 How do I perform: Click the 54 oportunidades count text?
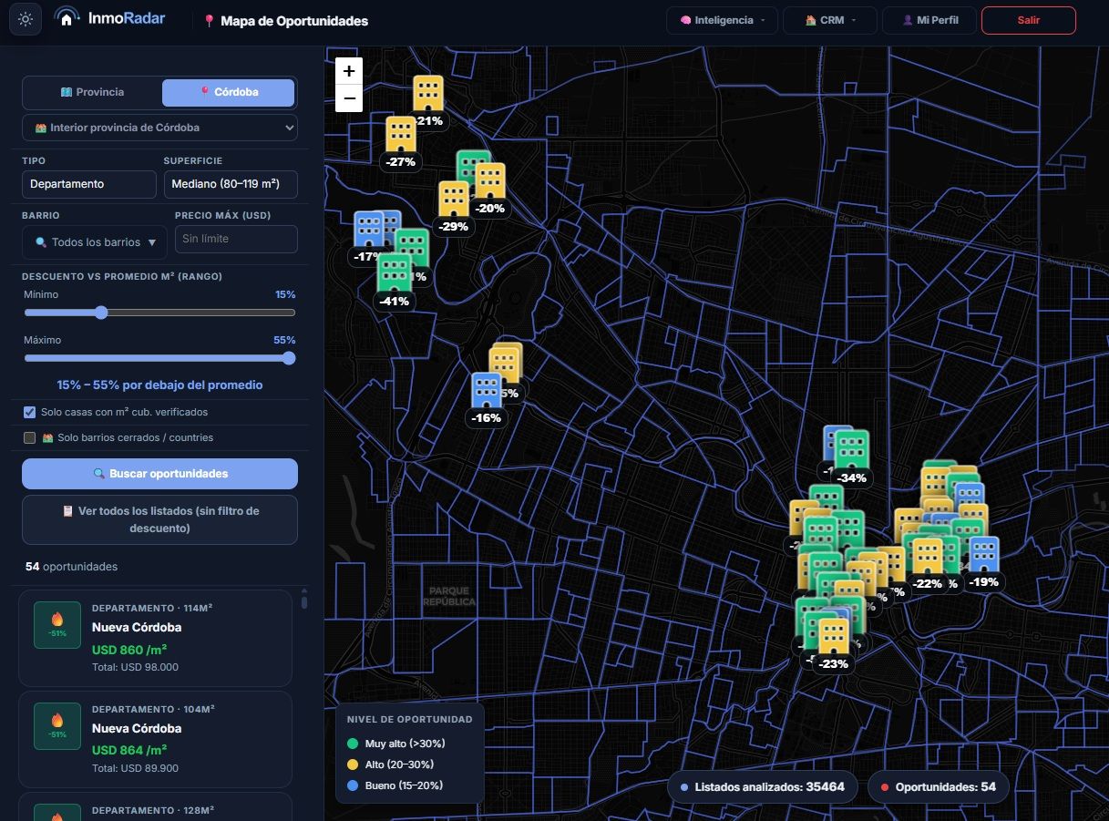pos(72,567)
